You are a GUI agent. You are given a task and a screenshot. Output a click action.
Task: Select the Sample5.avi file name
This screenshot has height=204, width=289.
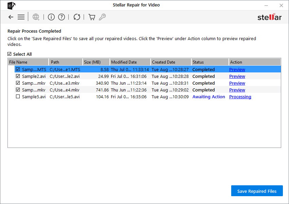click(34, 97)
